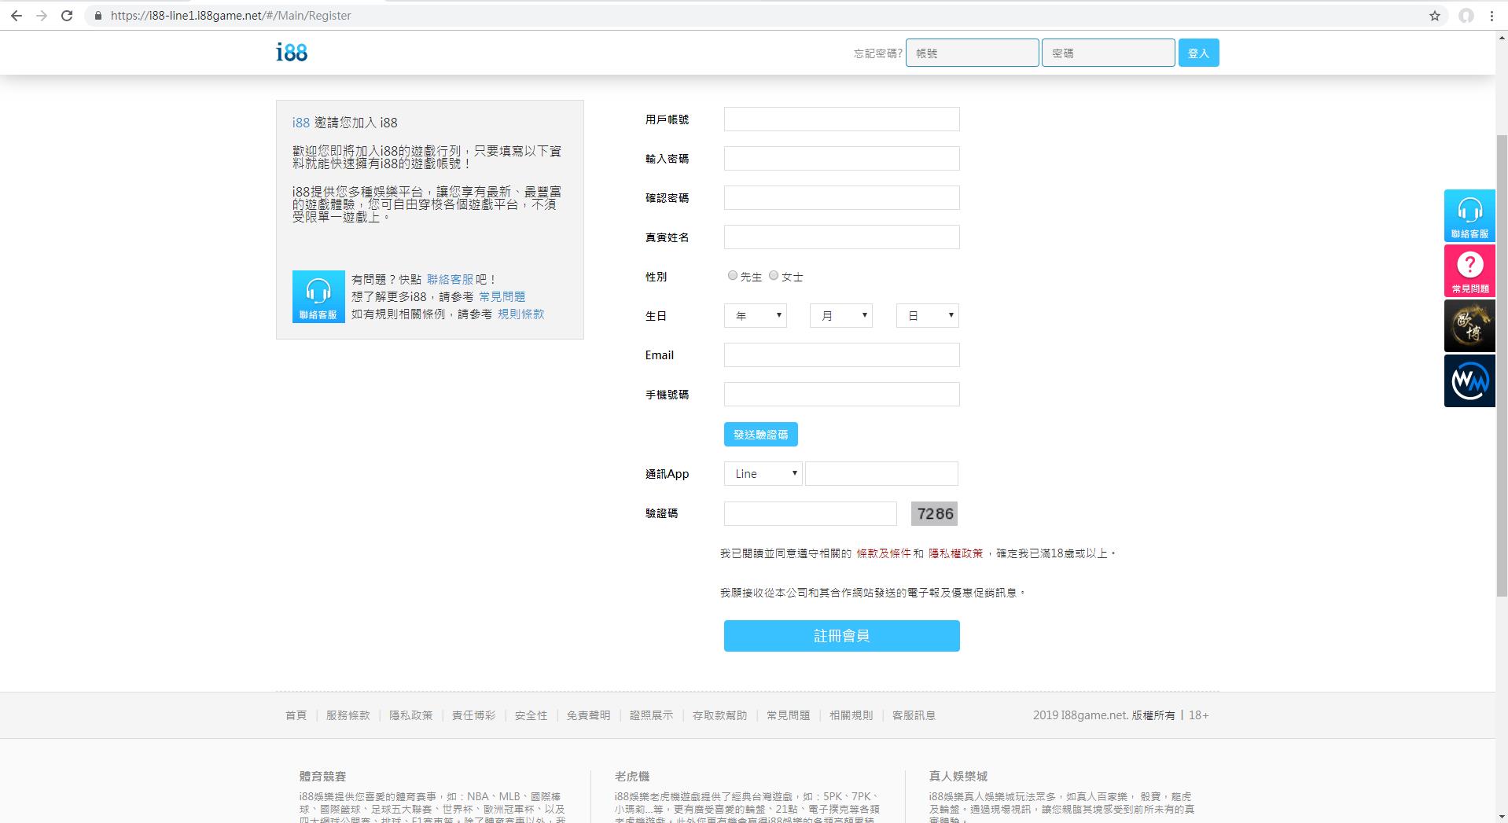Viewport: 1508px width, 823px height.
Task: Select the 先生 gender radio button
Action: tap(733, 275)
